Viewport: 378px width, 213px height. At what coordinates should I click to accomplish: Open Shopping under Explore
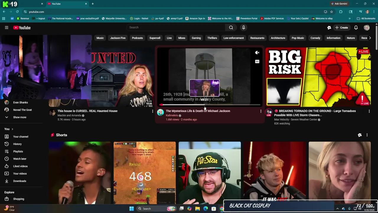tap(19, 199)
